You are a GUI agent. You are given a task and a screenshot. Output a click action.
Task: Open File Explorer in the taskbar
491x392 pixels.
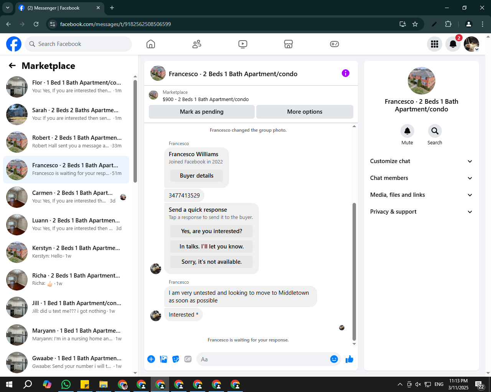pos(104,384)
